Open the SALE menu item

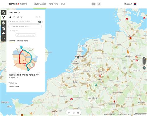tap(63, 4)
